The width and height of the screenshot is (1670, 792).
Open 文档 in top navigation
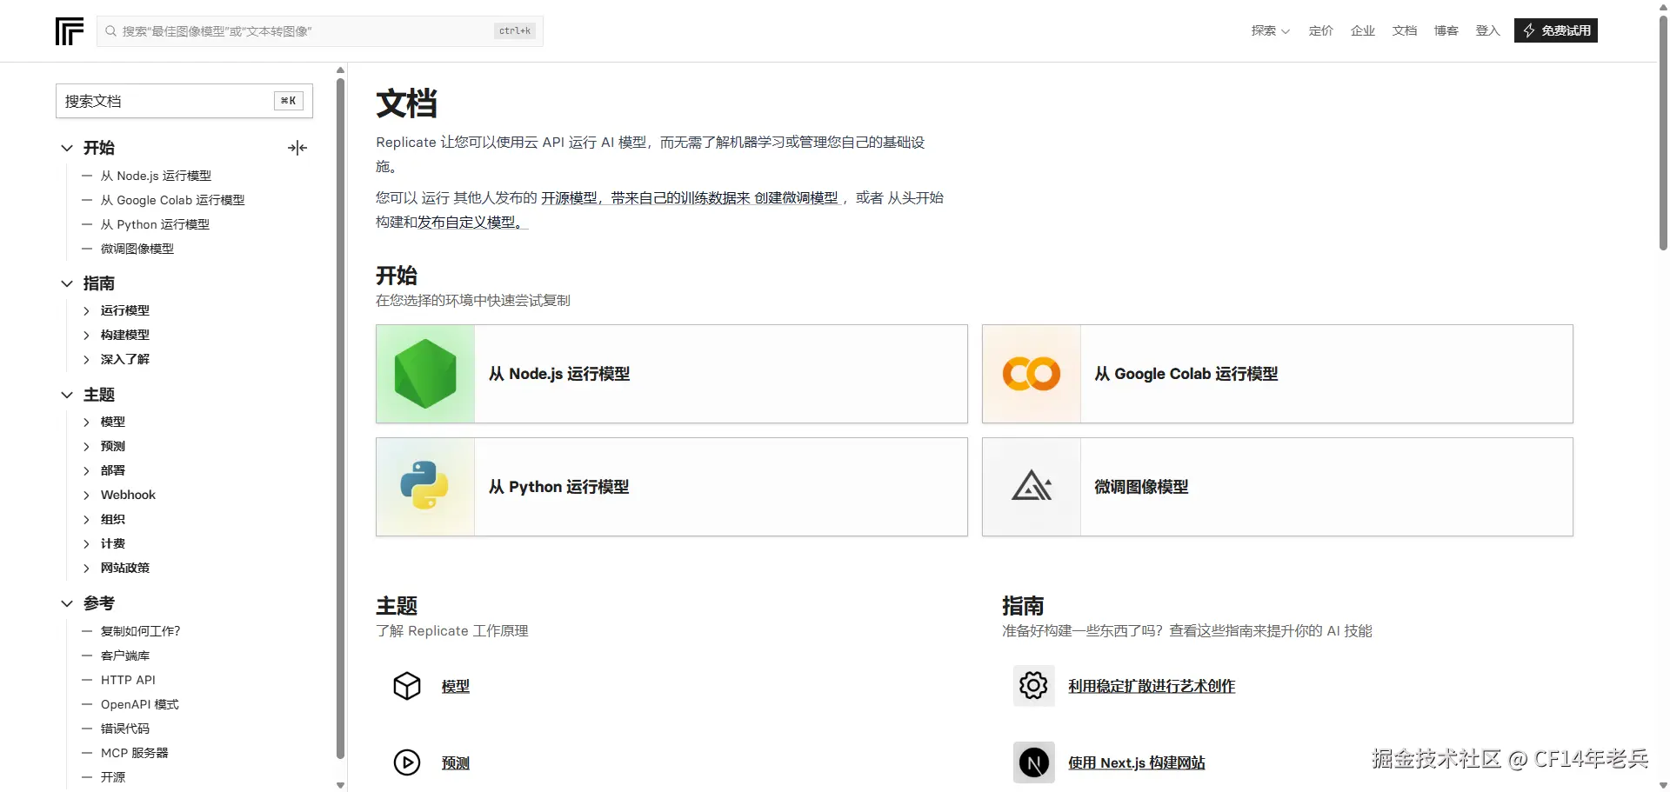click(x=1404, y=30)
